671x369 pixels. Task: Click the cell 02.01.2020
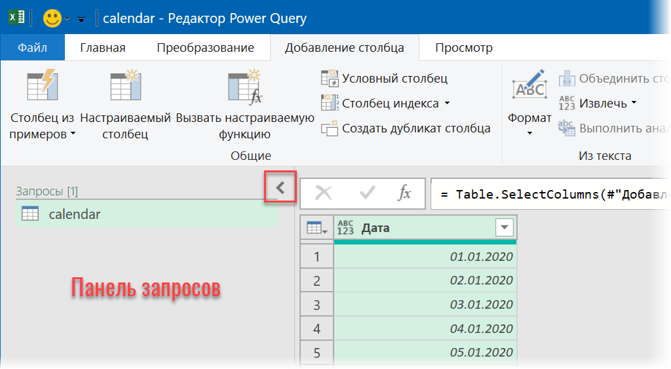[425, 281]
